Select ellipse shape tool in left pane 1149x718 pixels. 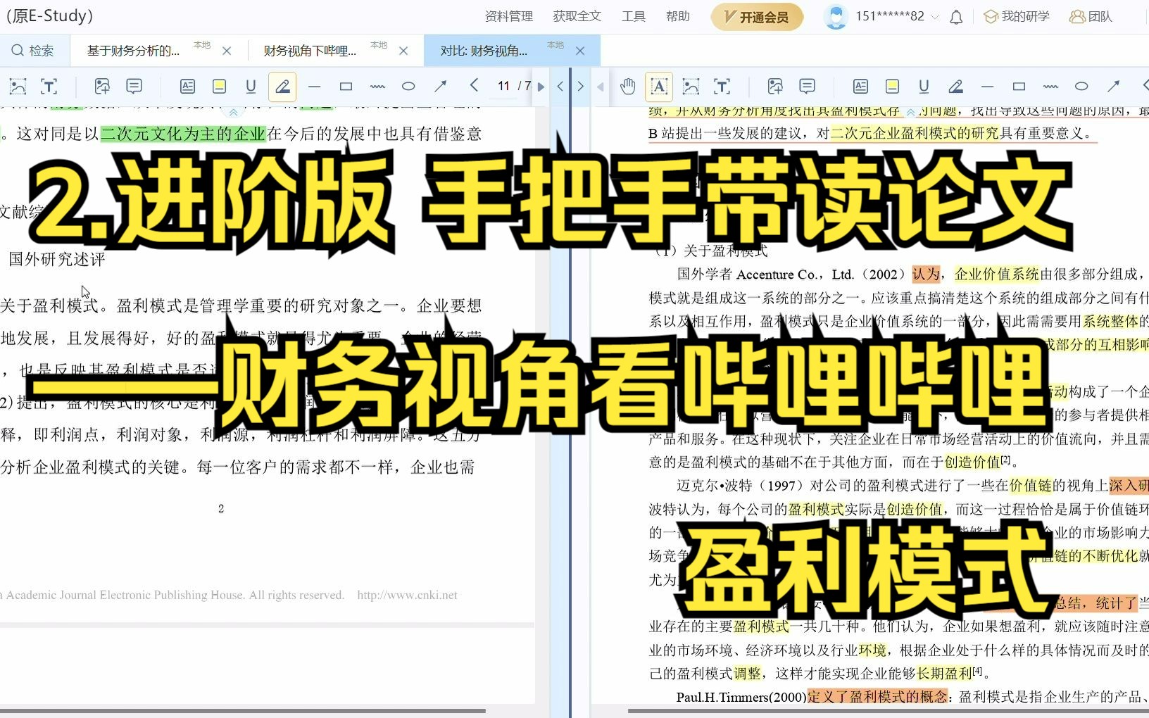pyautogui.click(x=408, y=87)
